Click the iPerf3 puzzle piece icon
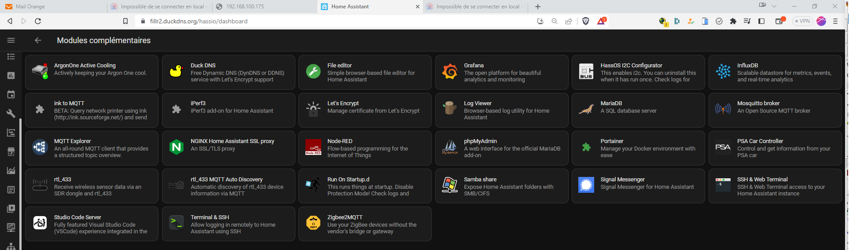849x250 pixels. 176,109
